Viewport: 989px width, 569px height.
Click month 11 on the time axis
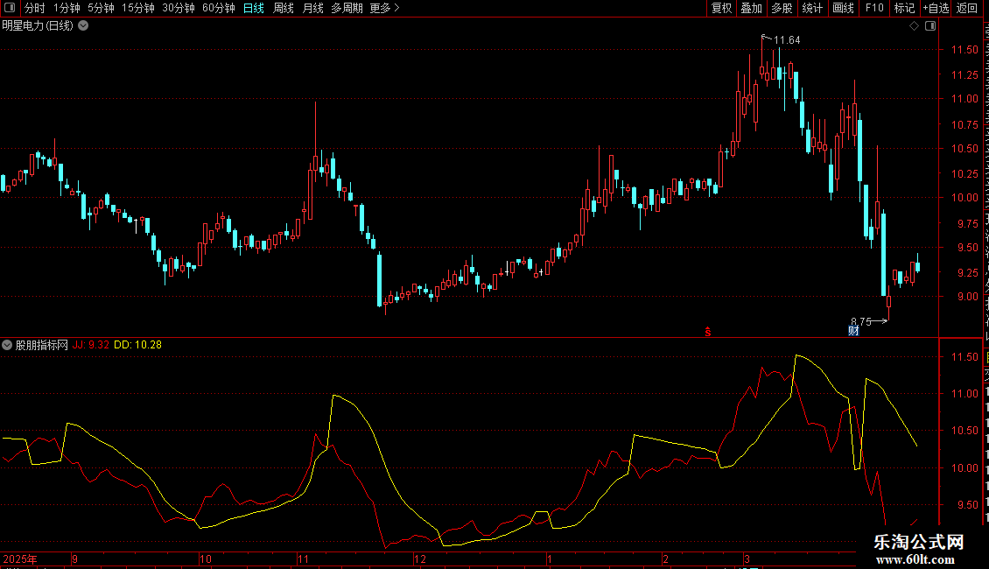[304, 558]
